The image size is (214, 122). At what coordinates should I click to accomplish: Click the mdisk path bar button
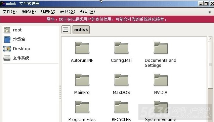click(81, 30)
